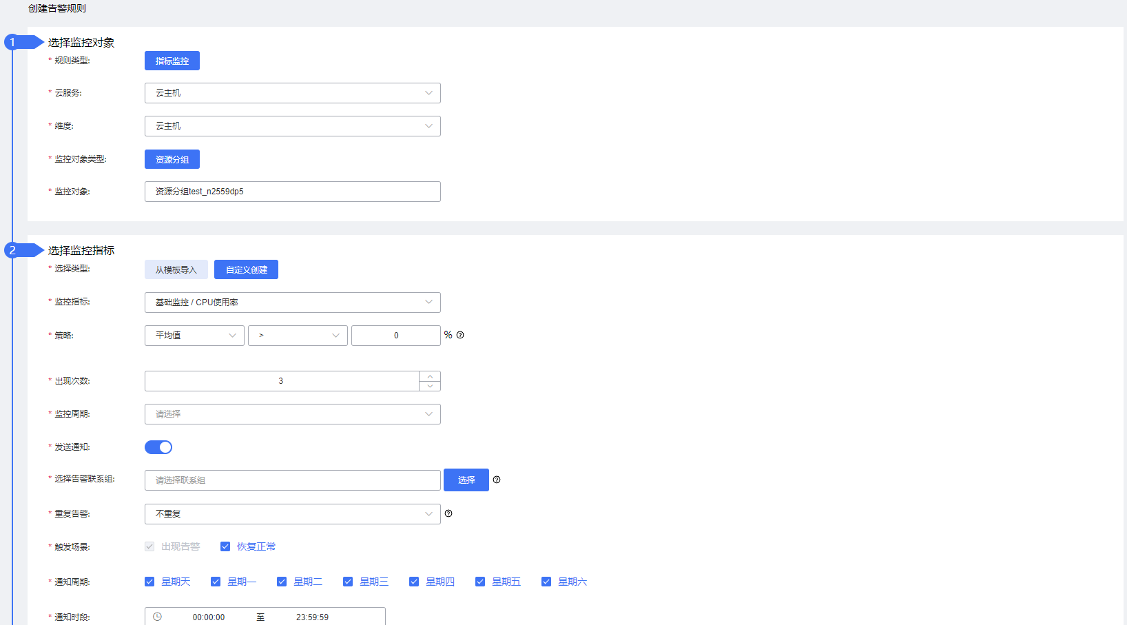This screenshot has width=1127, height=625.
Task: Click clock icon in 通知时段 time field
Action: 157,617
